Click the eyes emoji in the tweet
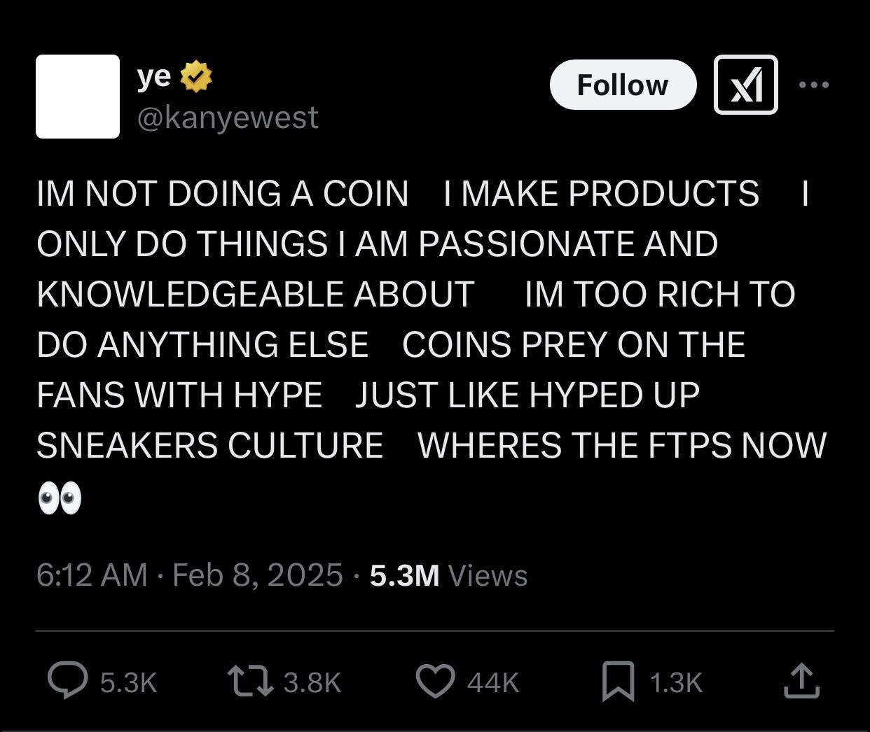870x732 pixels. [60, 498]
